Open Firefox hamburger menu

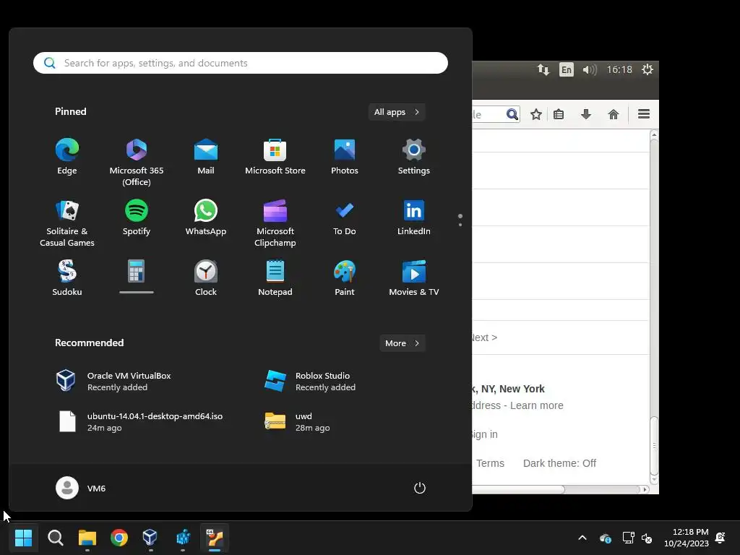point(644,114)
